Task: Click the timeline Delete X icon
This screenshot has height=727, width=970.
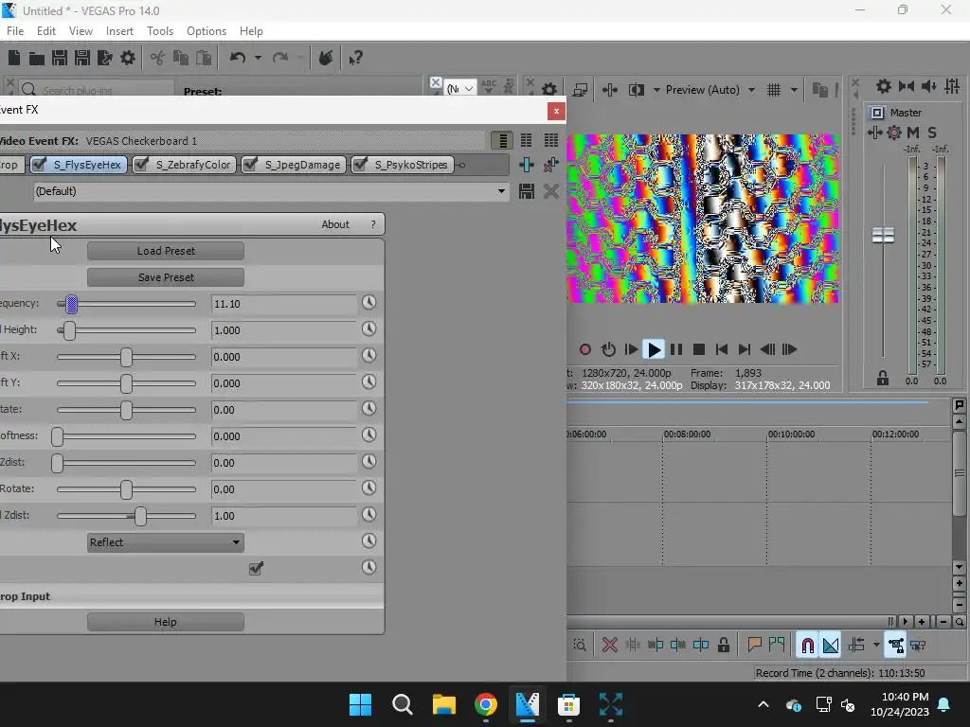Action: (609, 646)
